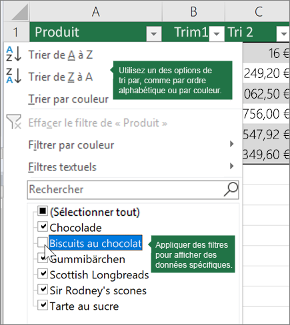The height and width of the screenshot is (325, 290).
Task: Open the Tri 2 column filter dropdown
Action: [283, 34]
